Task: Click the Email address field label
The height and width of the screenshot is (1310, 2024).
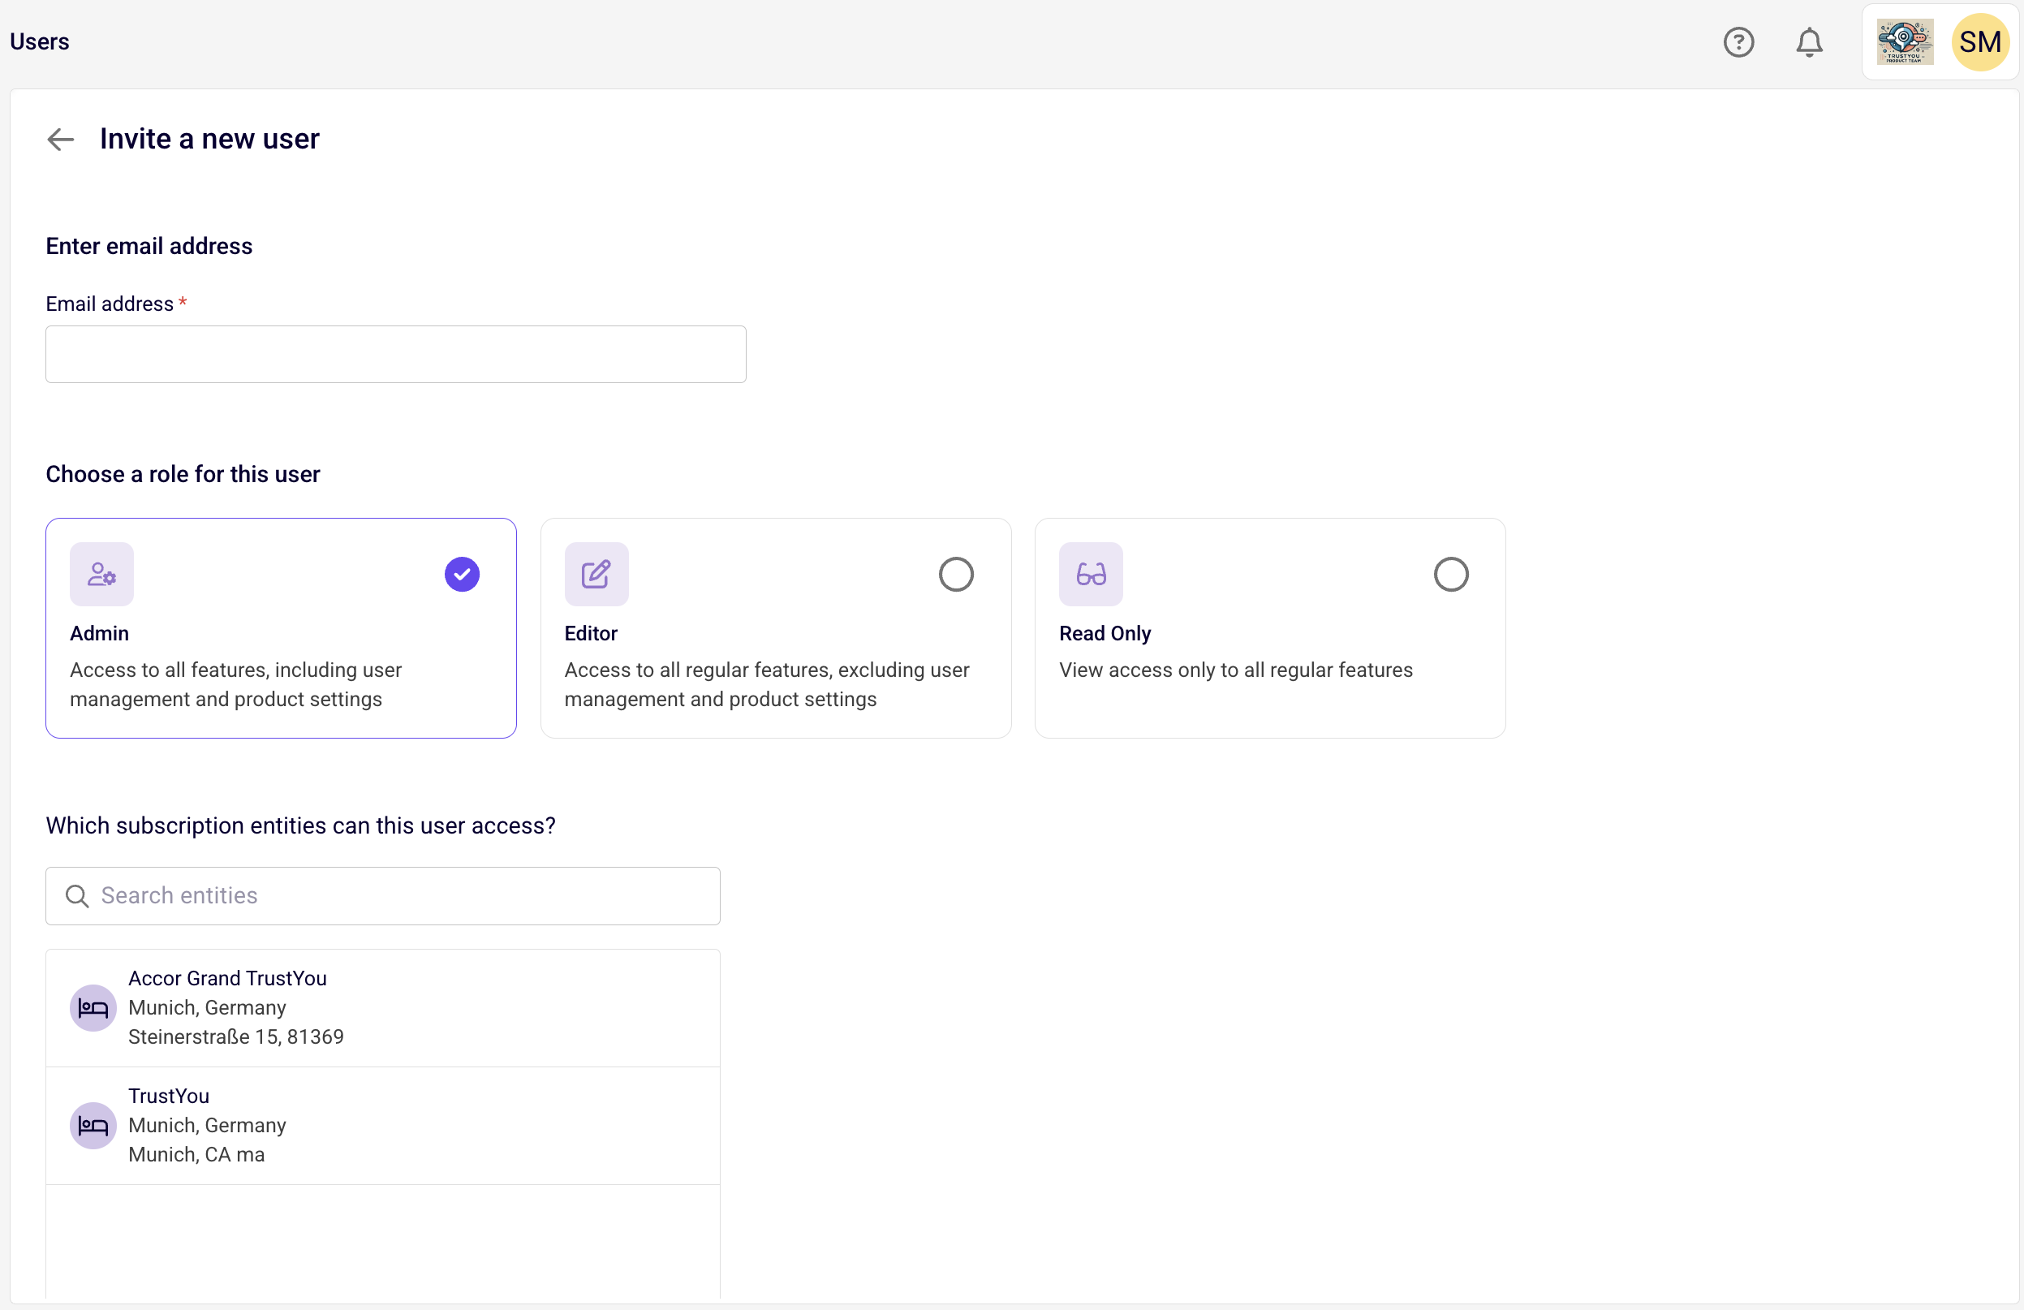Action: point(110,304)
